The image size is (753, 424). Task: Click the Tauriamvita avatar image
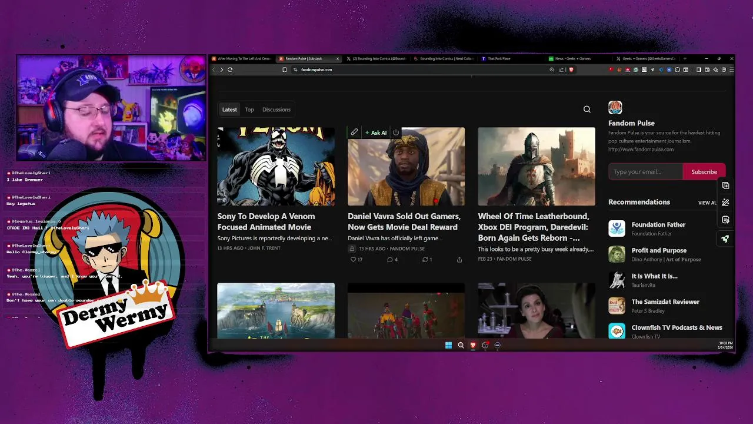point(617,280)
